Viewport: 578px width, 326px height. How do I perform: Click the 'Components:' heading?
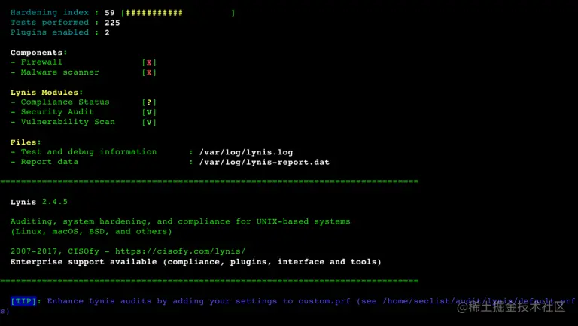[38, 53]
